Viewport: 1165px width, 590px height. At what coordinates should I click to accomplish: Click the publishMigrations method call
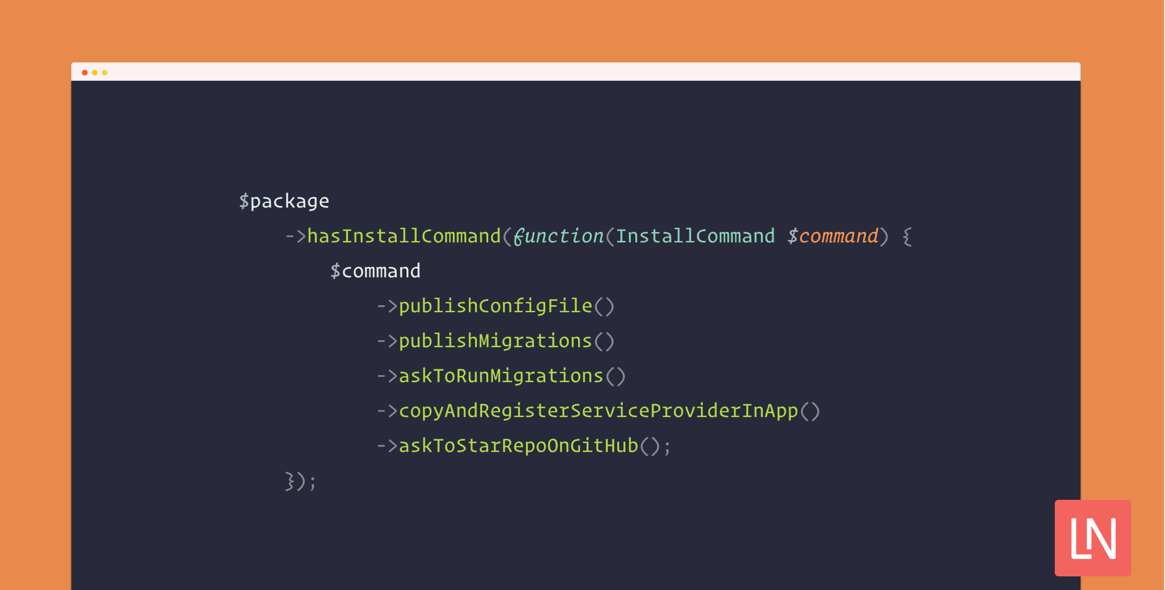[495, 341]
